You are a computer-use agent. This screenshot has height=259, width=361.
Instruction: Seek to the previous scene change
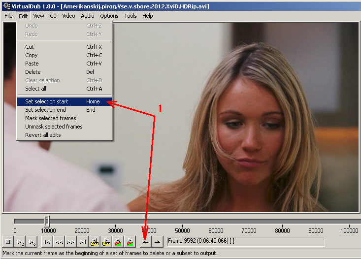coord(118,242)
